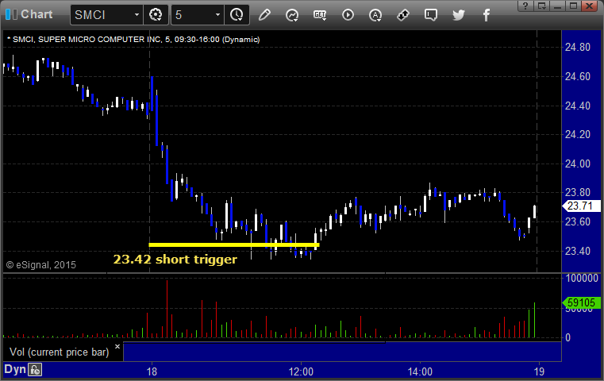Screen dimensions: 604x381
Task: Click the Vol (current price bar) label
Action: 60,352
